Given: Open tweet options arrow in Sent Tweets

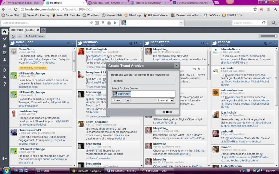Looking at the screenshot, I should 204,69.
